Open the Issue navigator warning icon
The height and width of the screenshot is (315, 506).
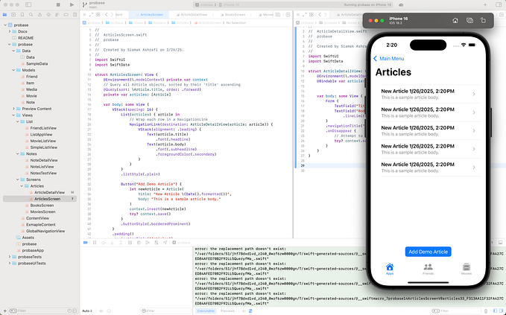pos(39,14)
